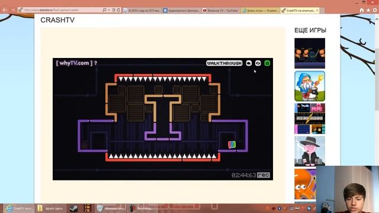Click the page refresh icon
379x213 pixels.
pos(118,10)
